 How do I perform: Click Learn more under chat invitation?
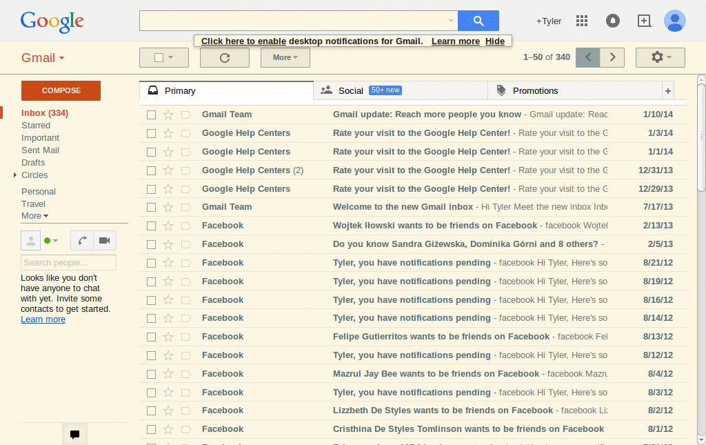coord(43,319)
